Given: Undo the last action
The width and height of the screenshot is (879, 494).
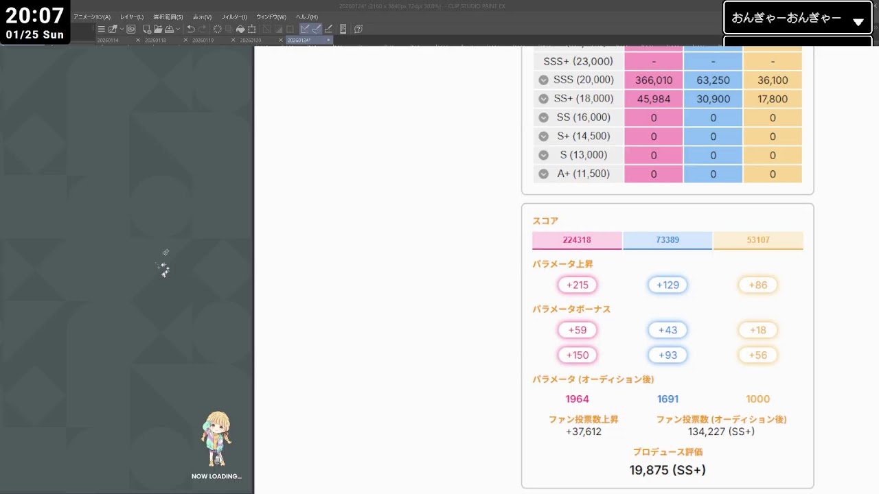Looking at the screenshot, I should click(191, 29).
